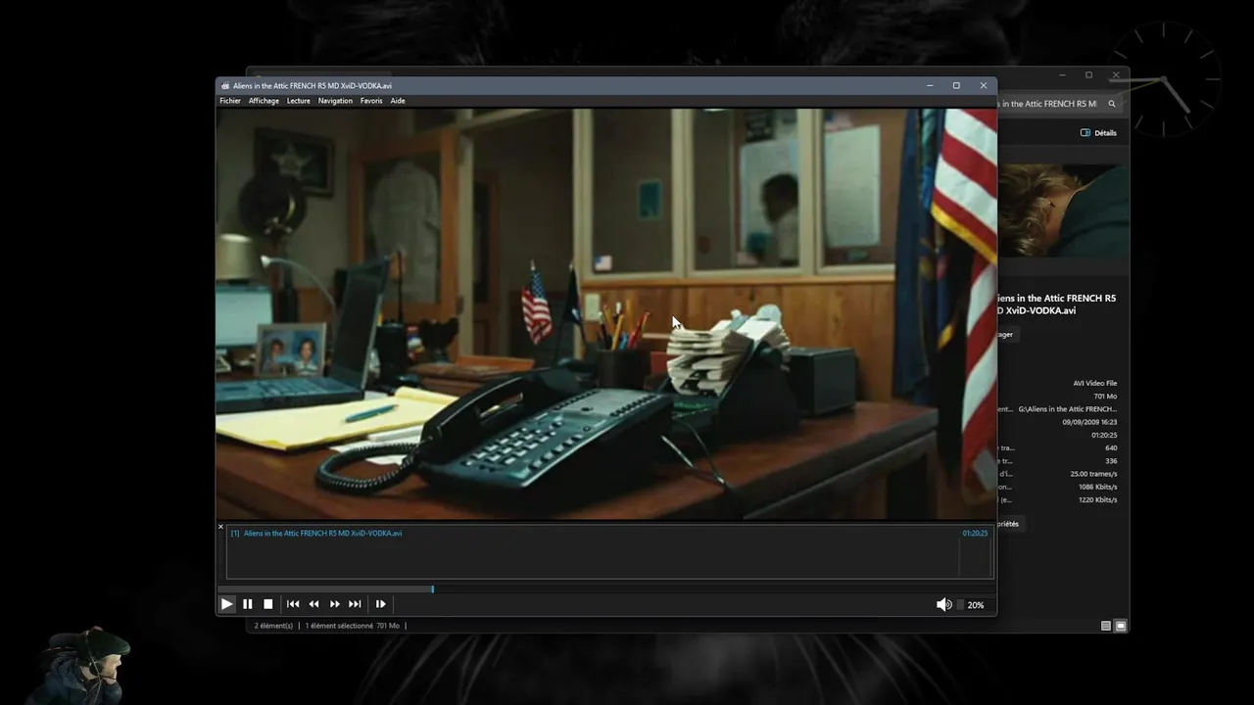
Task: Click the seek bar position marker
Action: [432, 588]
